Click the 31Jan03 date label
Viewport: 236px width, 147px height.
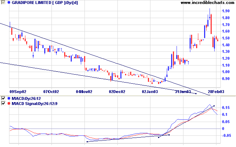tap(183, 92)
